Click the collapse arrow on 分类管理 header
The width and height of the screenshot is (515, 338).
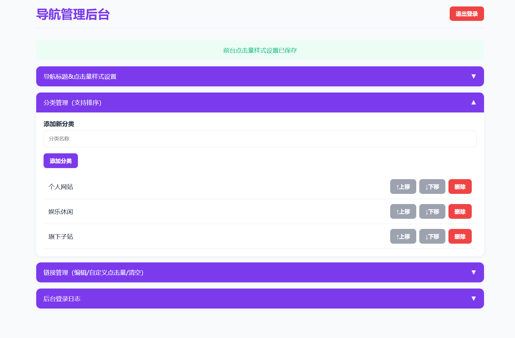coord(473,102)
